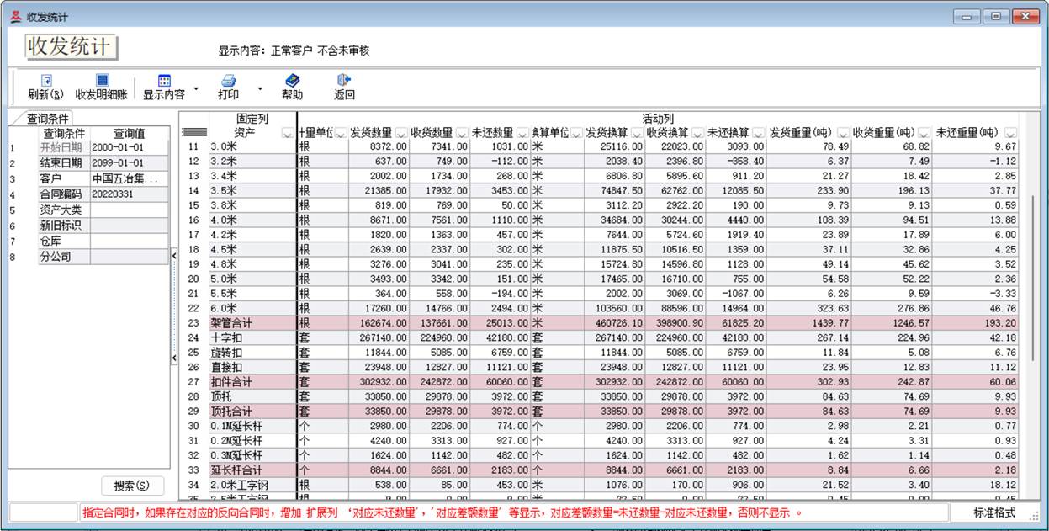This screenshot has height=531, width=1049.
Task: Open the 资产 column filter dropdown
Action: click(288, 133)
